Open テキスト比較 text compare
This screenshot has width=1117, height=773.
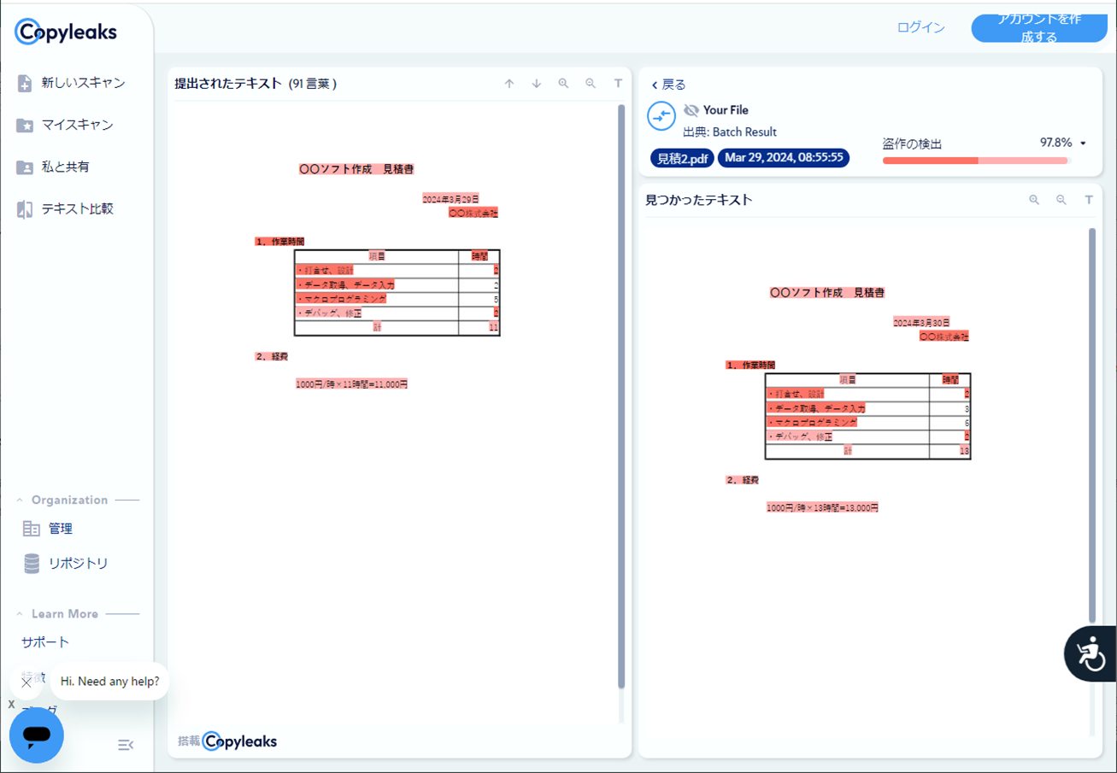(x=77, y=208)
